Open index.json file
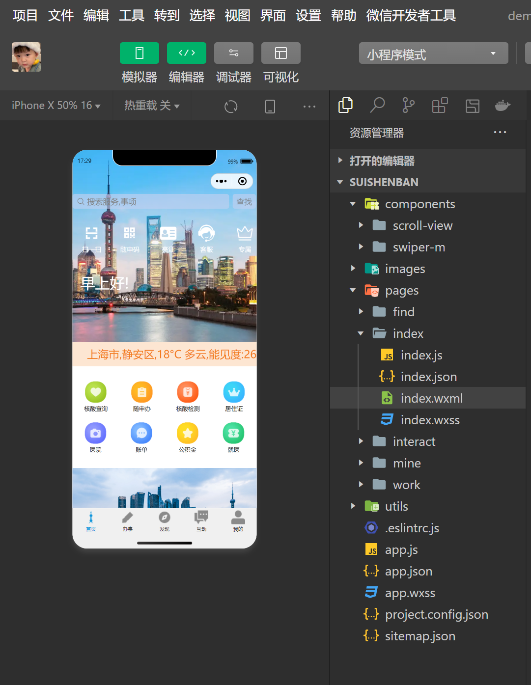531x685 pixels. tap(428, 377)
